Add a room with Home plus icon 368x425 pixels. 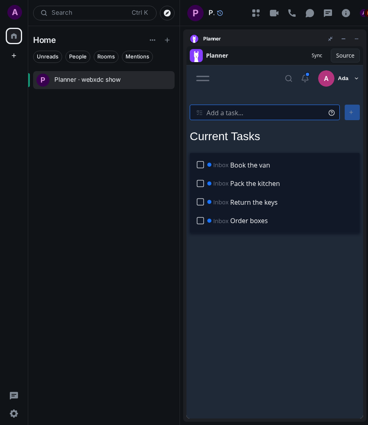(x=167, y=40)
